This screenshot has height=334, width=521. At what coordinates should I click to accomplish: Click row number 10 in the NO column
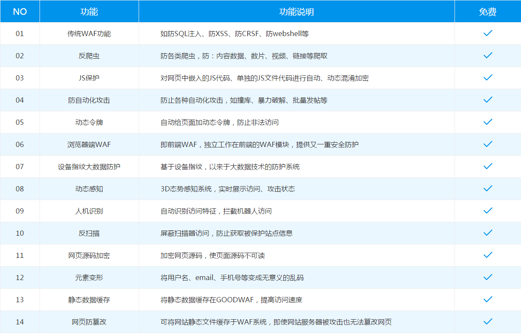(20, 233)
